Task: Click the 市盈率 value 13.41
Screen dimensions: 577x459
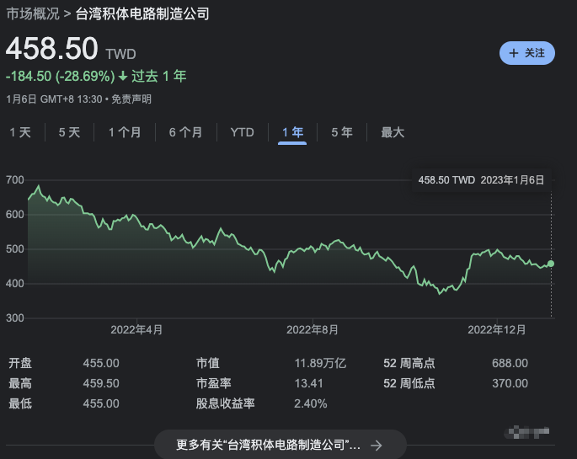Action: (x=308, y=383)
